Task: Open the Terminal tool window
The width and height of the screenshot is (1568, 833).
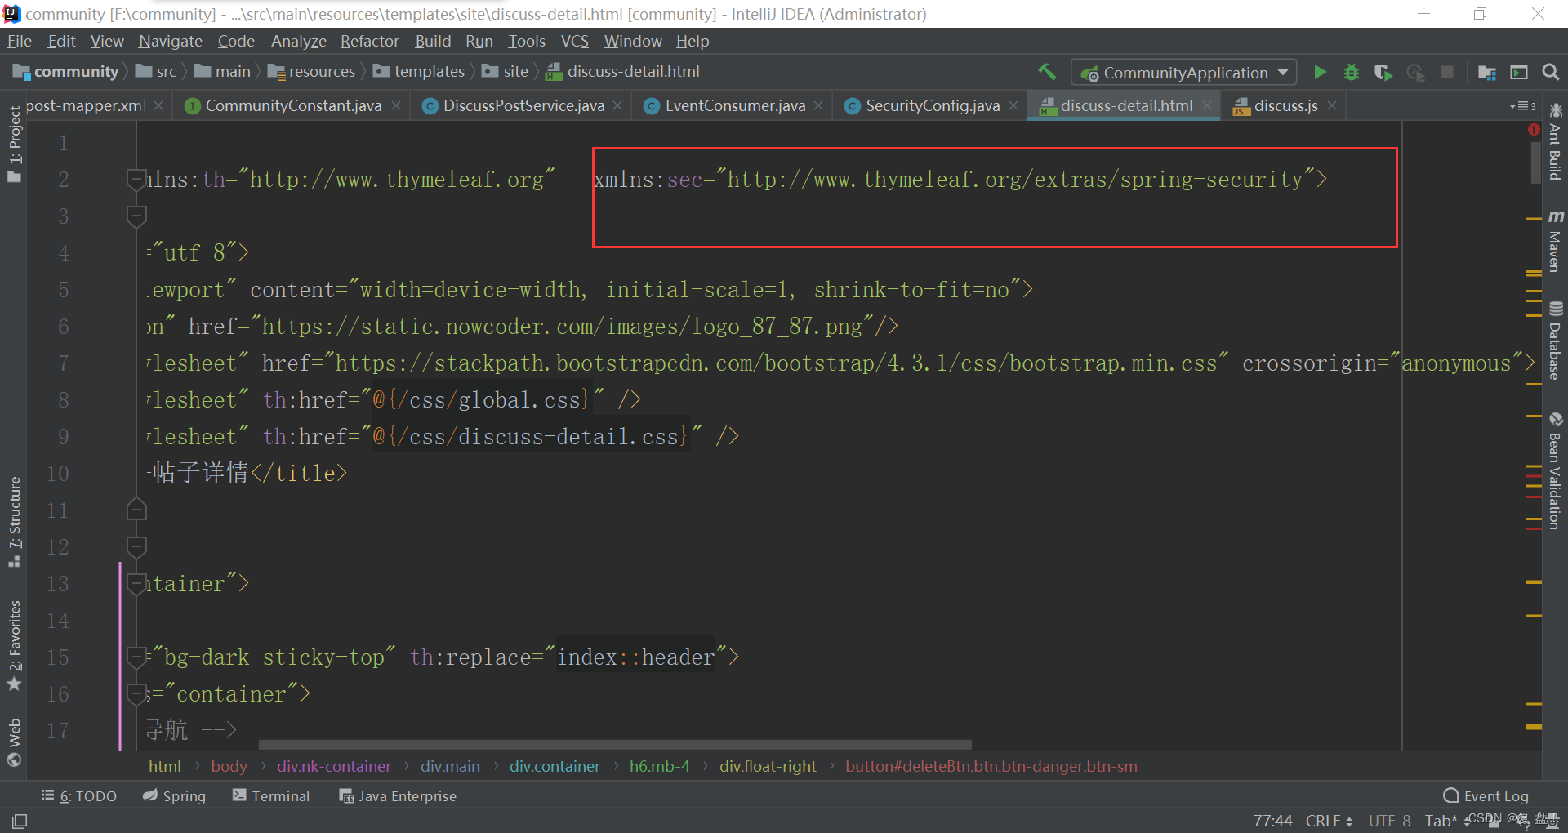Action: [271, 795]
